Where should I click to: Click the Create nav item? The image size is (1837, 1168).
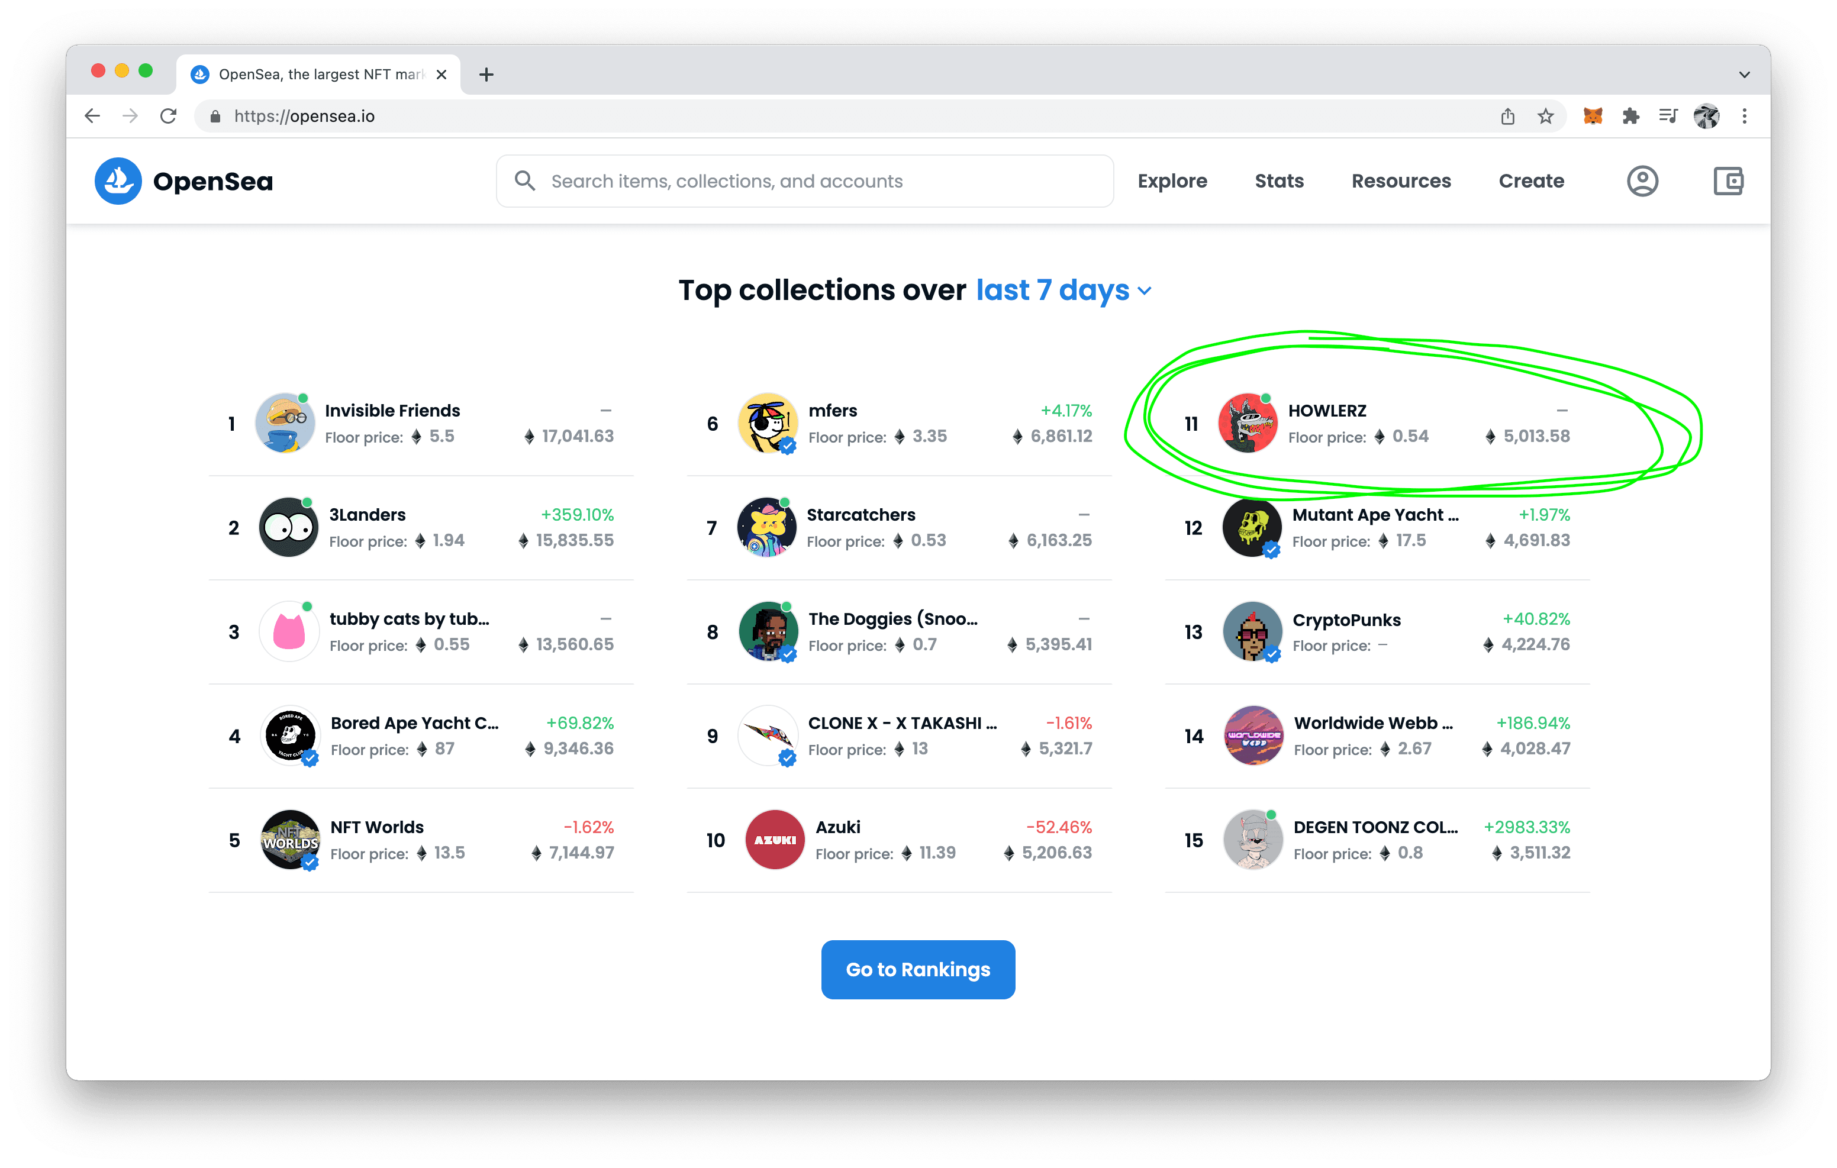1531,181
